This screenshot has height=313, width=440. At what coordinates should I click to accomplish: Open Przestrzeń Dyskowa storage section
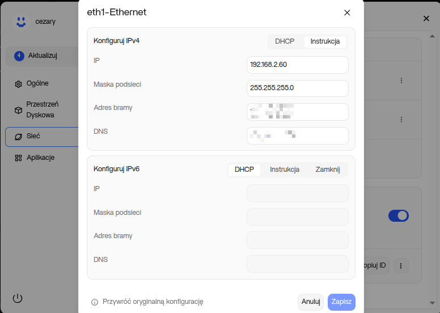pyautogui.click(x=42, y=109)
